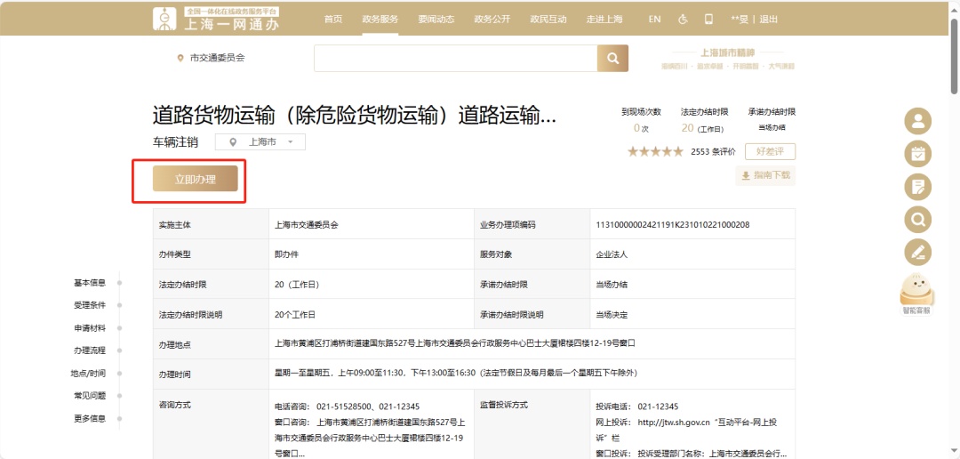
Task: Click the round search icon in sidebar
Action: pos(917,219)
